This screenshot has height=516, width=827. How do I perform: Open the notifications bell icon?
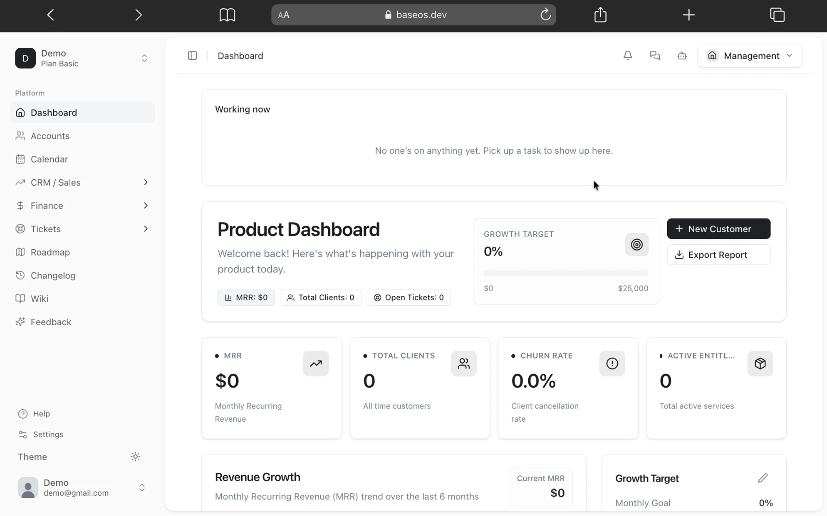pyautogui.click(x=628, y=56)
